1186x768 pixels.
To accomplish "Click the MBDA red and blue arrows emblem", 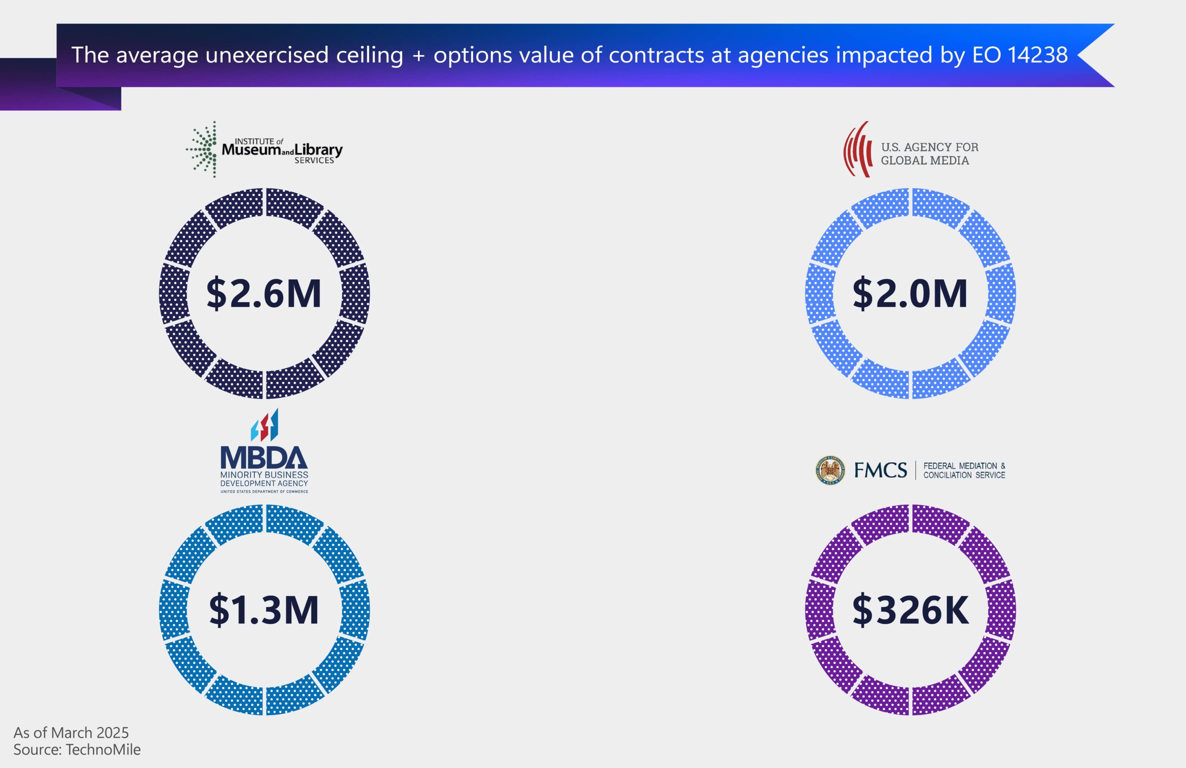I will point(265,426).
